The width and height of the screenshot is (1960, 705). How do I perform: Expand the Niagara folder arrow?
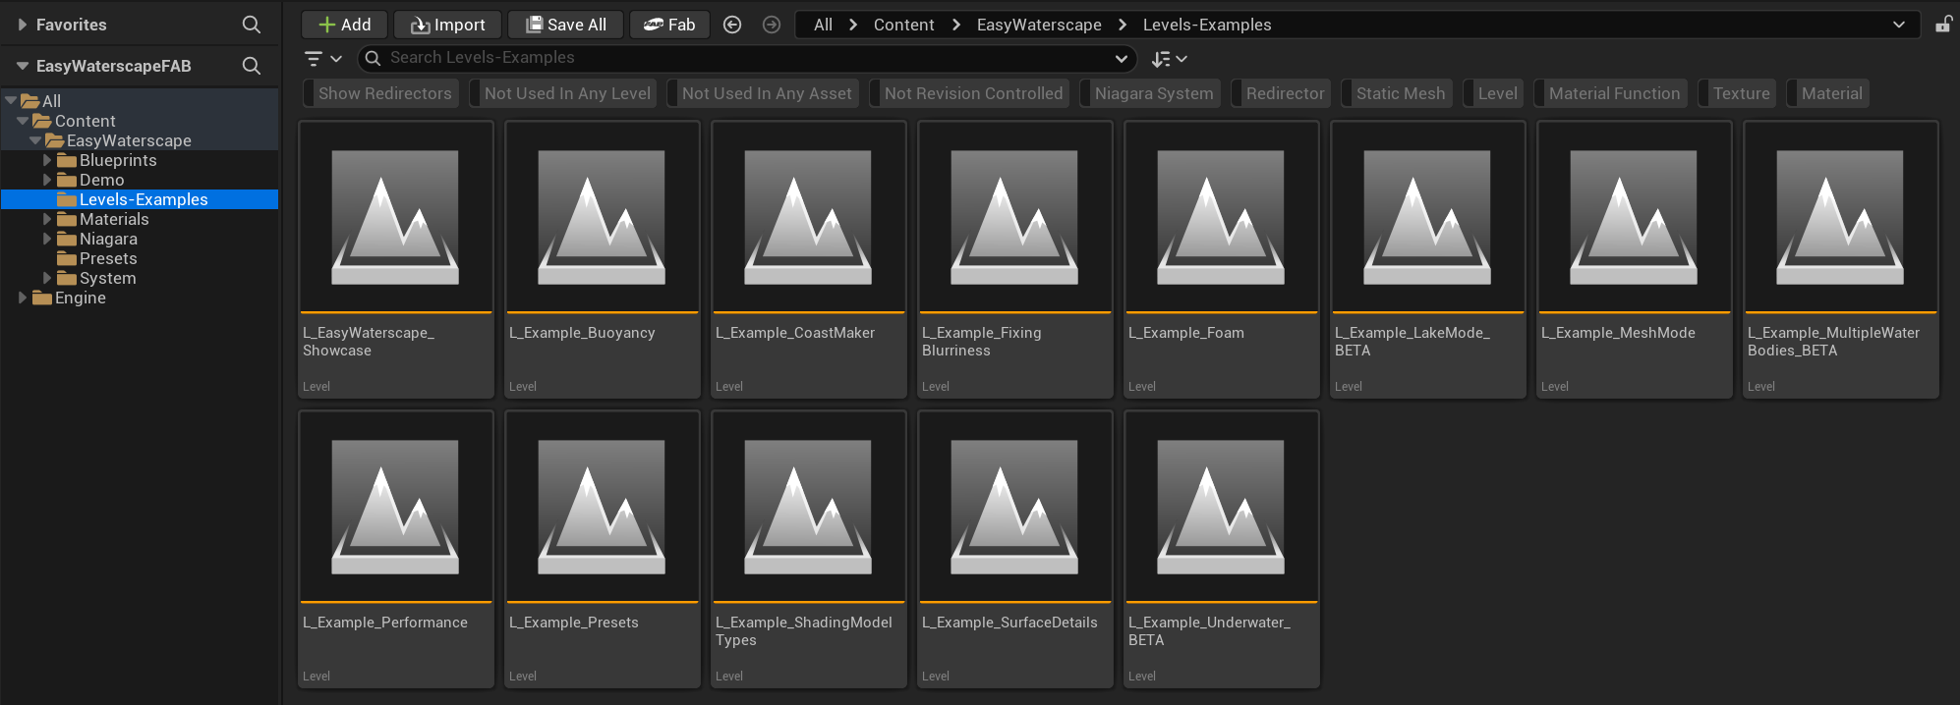47,239
